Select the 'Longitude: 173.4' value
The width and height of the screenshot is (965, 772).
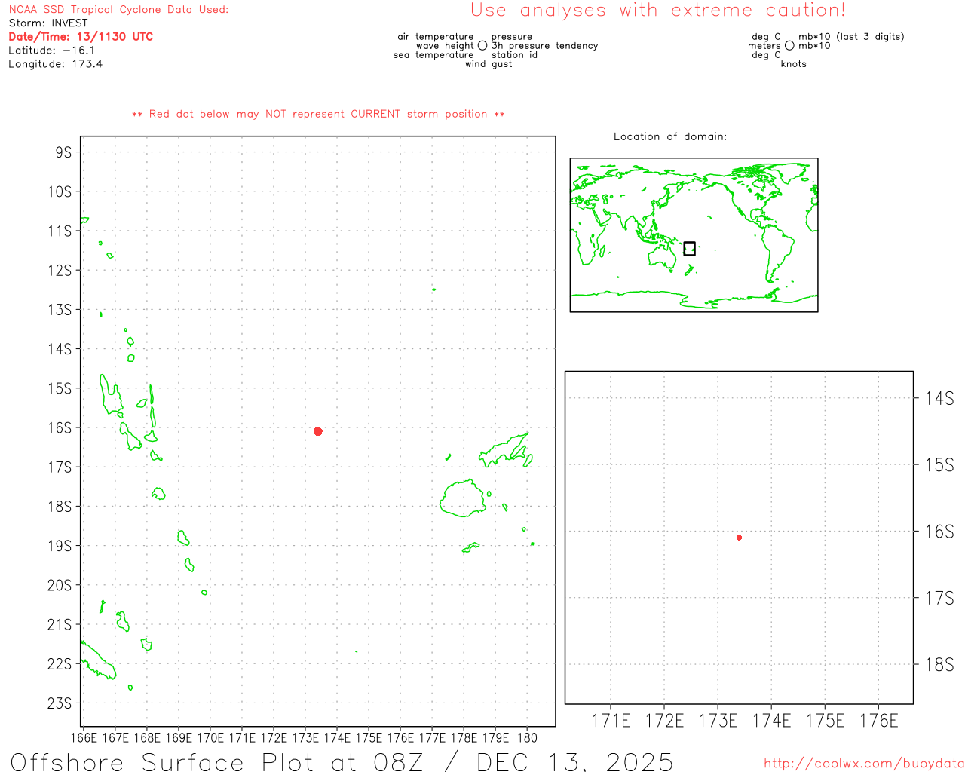point(56,64)
